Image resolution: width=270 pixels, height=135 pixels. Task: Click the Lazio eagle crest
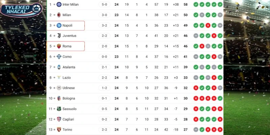point(59,78)
